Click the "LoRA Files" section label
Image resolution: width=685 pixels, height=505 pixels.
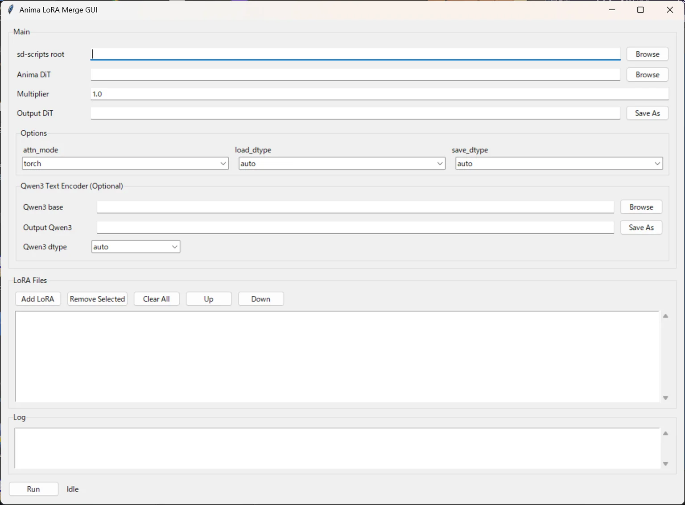click(x=30, y=280)
